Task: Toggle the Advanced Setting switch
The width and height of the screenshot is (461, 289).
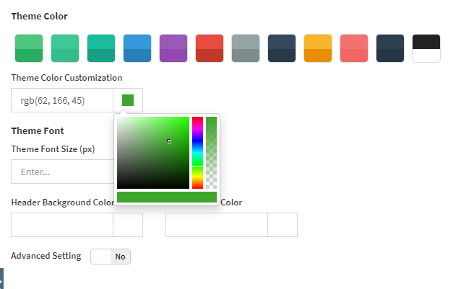Action: coord(111,257)
